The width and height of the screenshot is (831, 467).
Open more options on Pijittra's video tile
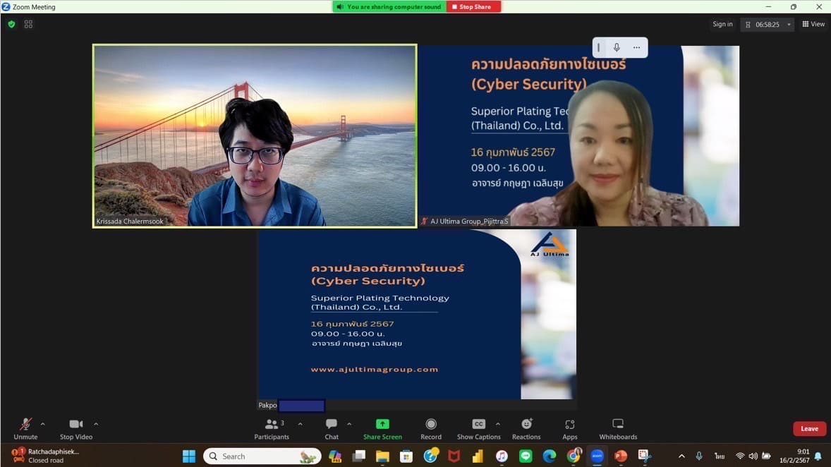pos(636,48)
